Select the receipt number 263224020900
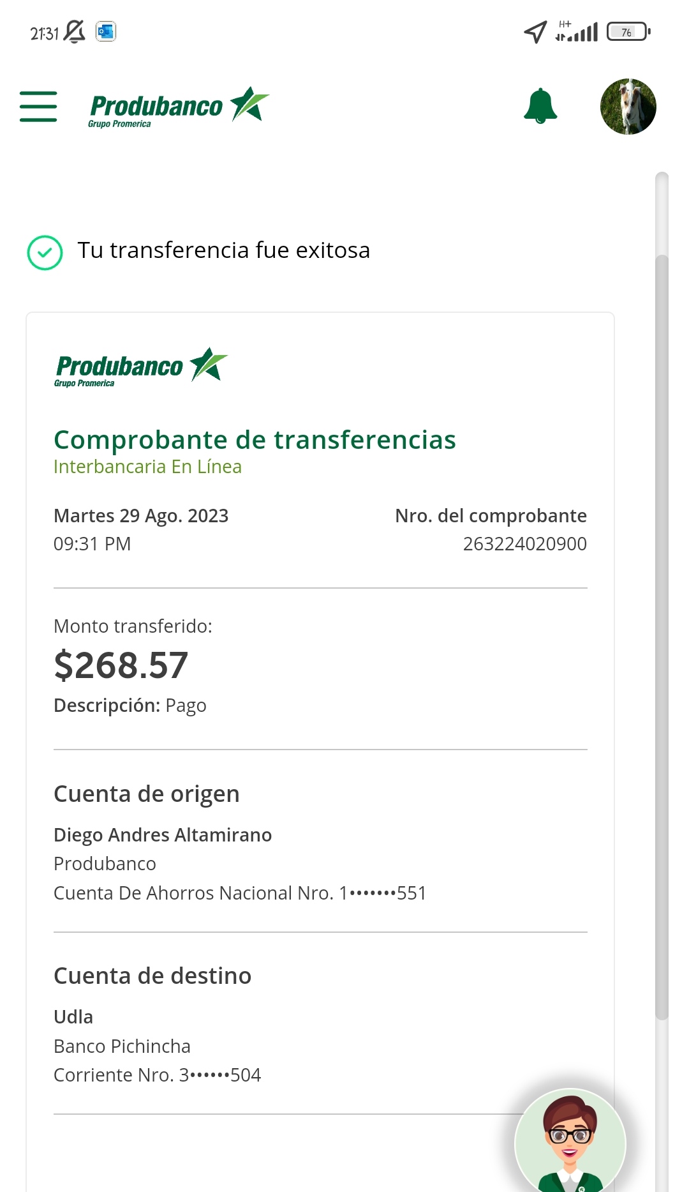The width and height of the screenshot is (689, 1192). click(524, 544)
